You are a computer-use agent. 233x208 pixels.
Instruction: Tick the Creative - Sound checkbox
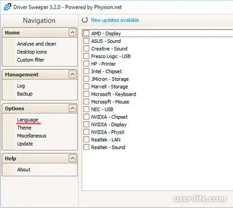click(x=86, y=48)
